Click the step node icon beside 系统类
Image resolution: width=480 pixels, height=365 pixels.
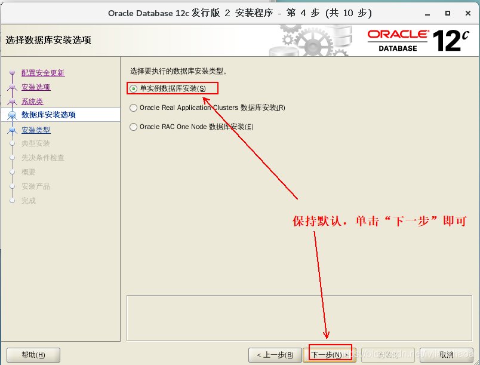(x=13, y=101)
